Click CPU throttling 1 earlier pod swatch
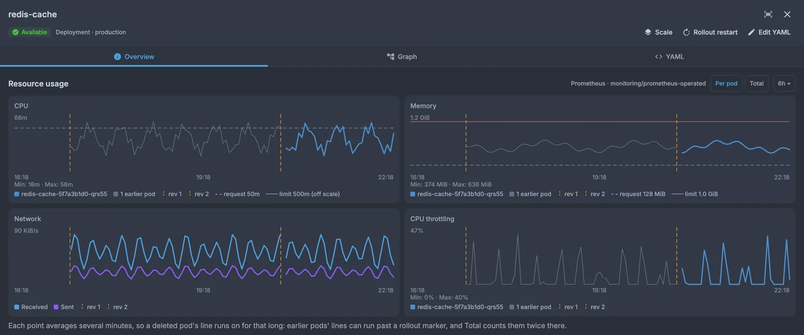This screenshot has height=335, width=804. pyautogui.click(x=512, y=307)
